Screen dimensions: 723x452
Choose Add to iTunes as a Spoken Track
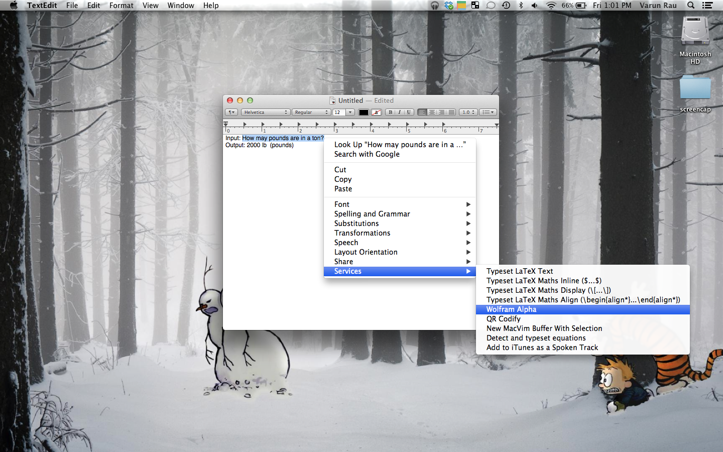(x=582, y=348)
